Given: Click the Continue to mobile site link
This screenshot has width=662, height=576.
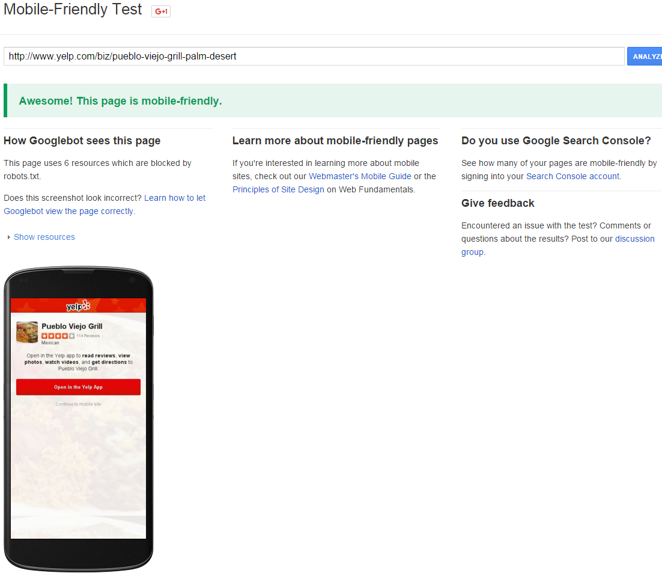Looking at the screenshot, I should click(78, 404).
